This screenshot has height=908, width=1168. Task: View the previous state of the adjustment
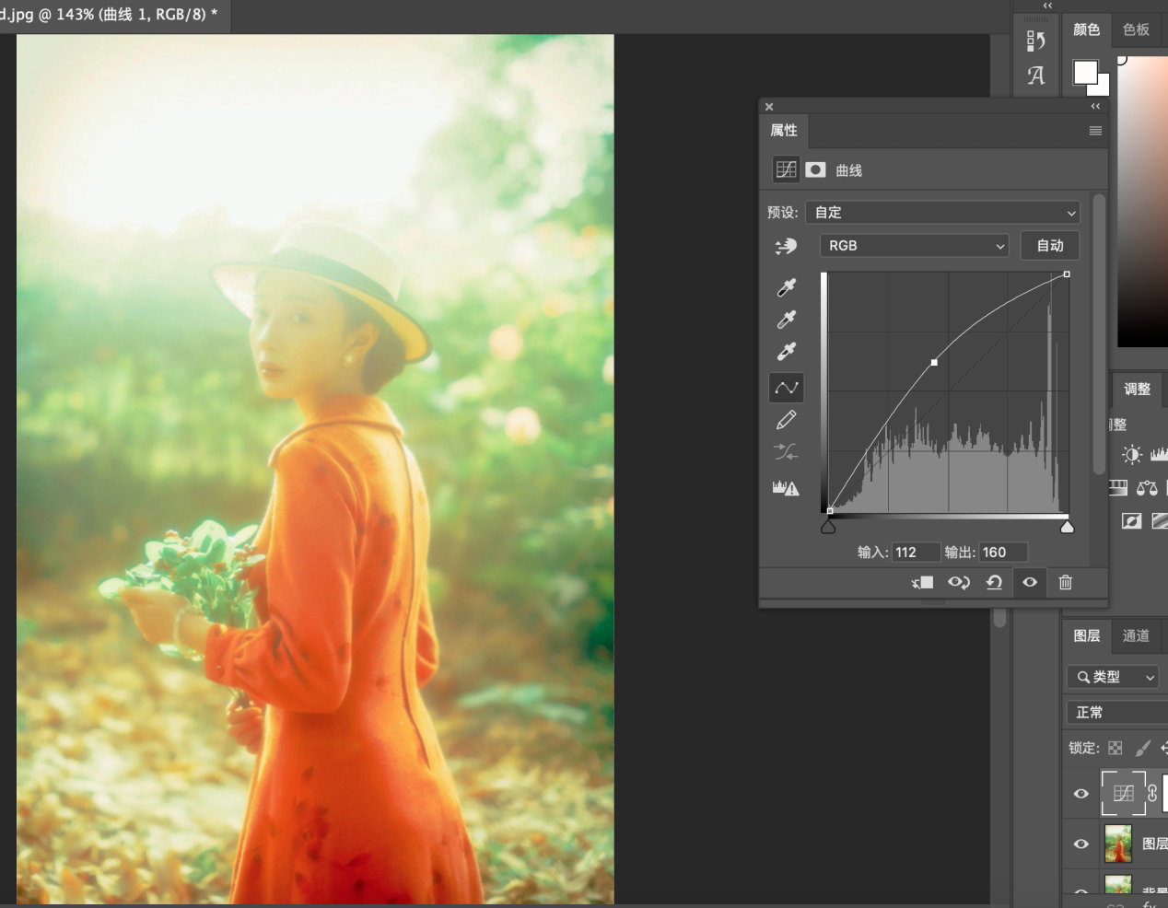(x=958, y=582)
